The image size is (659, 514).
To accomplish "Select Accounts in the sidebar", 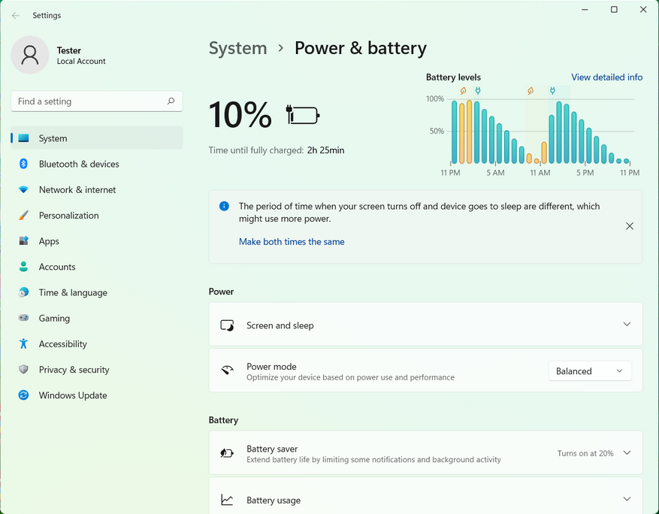I will (x=57, y=267).
